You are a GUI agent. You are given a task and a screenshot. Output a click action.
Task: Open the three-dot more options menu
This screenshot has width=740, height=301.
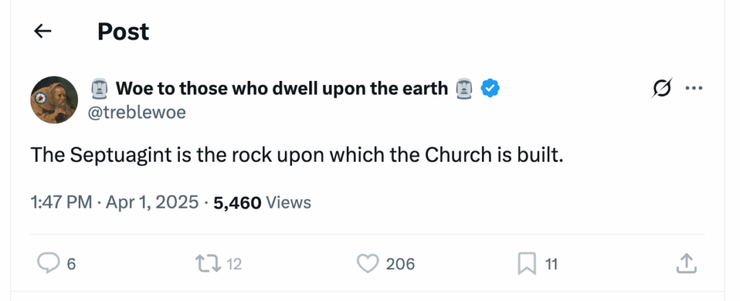(x=694, y=88)
